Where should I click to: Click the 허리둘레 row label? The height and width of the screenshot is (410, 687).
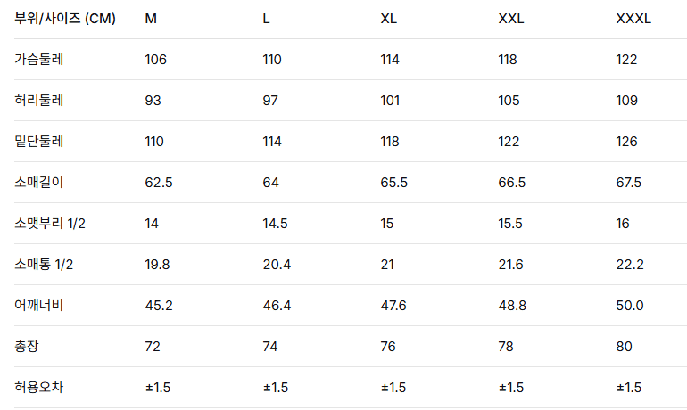click(x=39, y=101)
